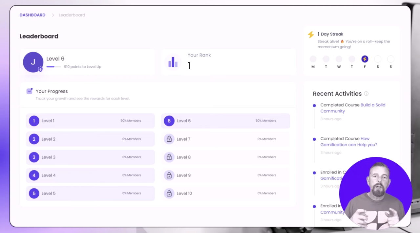Click the Level 7 lock icon
This screenshot has height=233, width=420.
pos(169,139)
